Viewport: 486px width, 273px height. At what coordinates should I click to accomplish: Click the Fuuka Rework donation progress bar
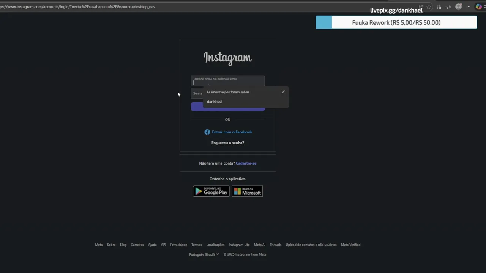click(x=396, y=22)
